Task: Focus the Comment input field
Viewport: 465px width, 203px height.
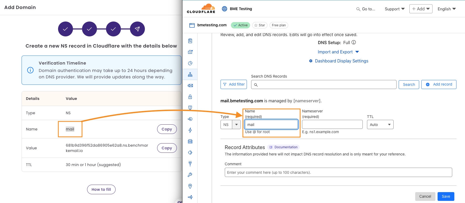Action: (x=338, y=172)
